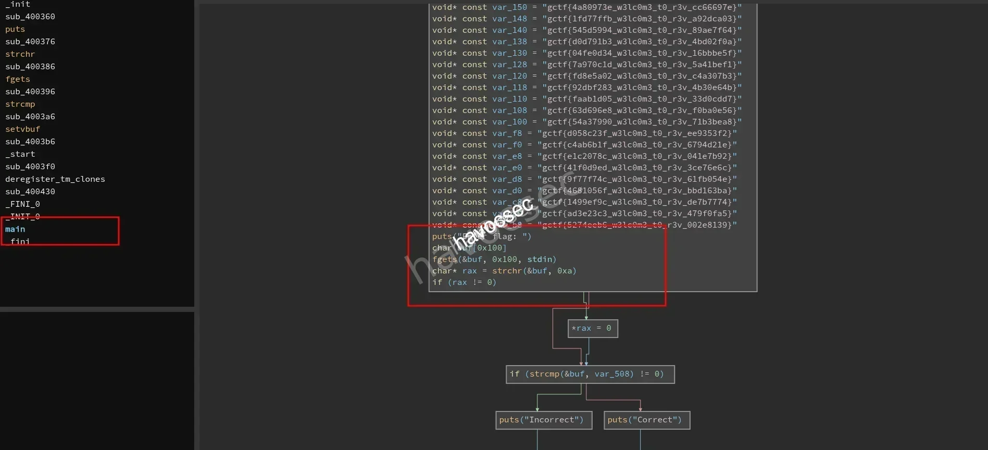This screenshot has width=988, height=450.
Task: Click the divider below the function list panel
Action: [x=97, y=309]
